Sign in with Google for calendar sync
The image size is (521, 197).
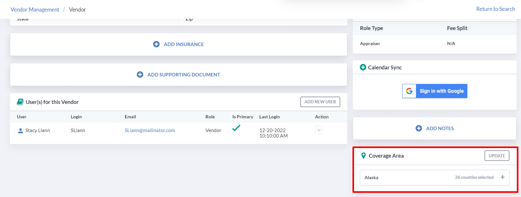[x=435, y=91]
